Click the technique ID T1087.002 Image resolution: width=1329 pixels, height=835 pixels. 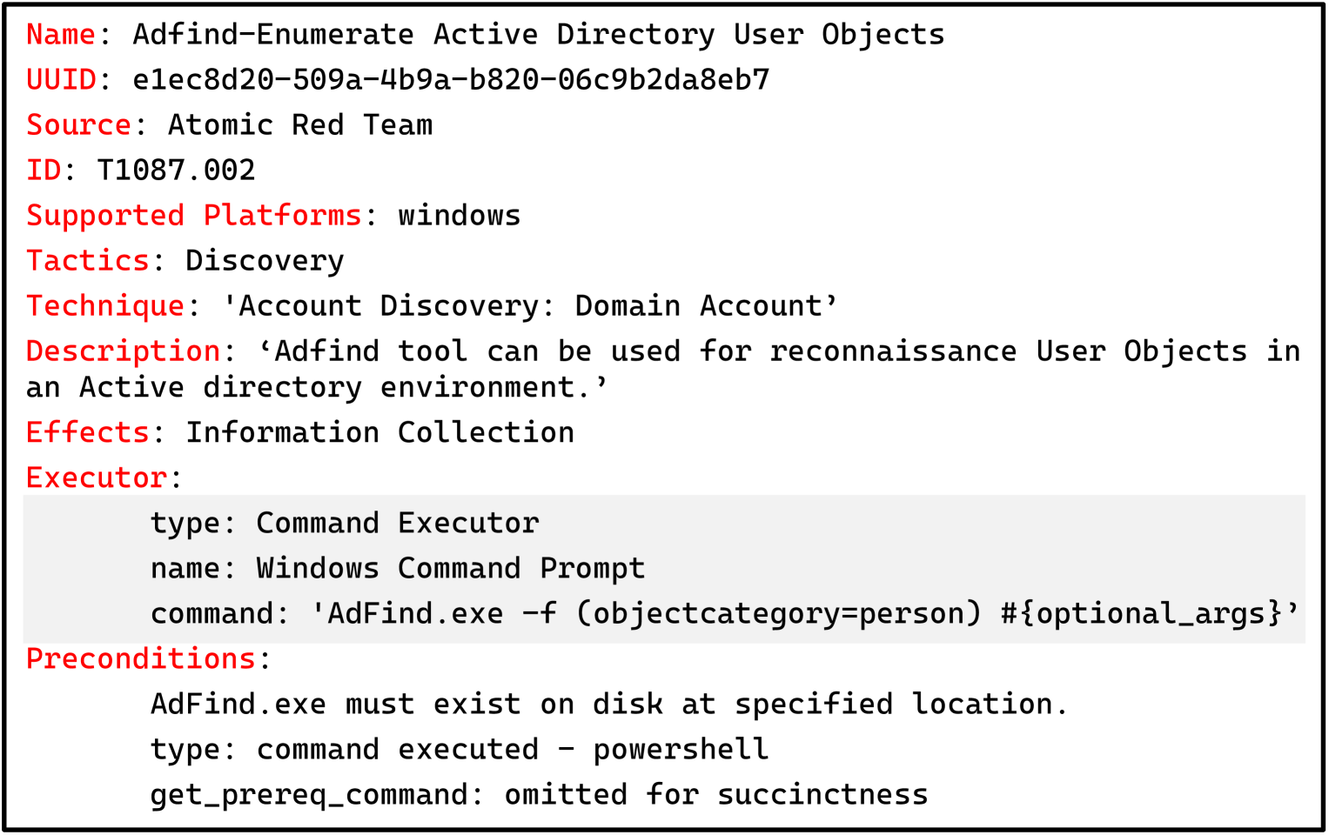(176, 170)
